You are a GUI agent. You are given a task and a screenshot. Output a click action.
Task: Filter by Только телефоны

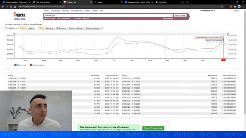(x=75, y=28)
